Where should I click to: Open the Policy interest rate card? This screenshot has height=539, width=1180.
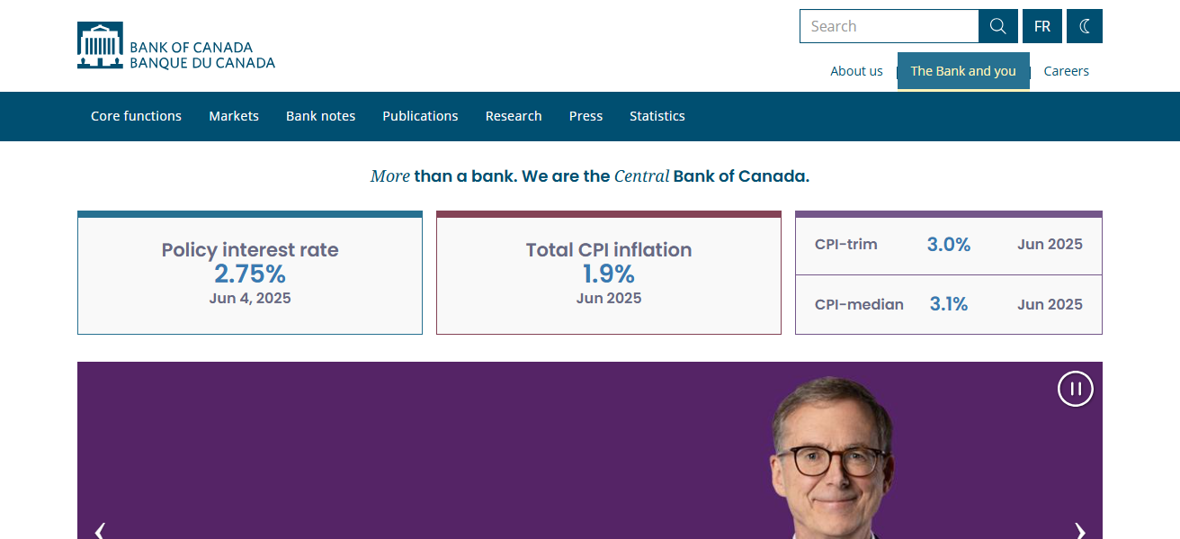click(250, 273)
